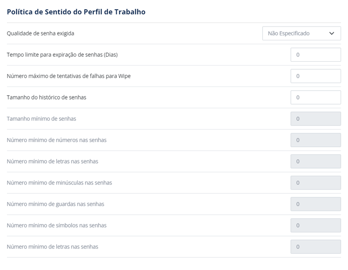
Task: Click the Número mínimo de símbolos label
Action: pos(57,225)
